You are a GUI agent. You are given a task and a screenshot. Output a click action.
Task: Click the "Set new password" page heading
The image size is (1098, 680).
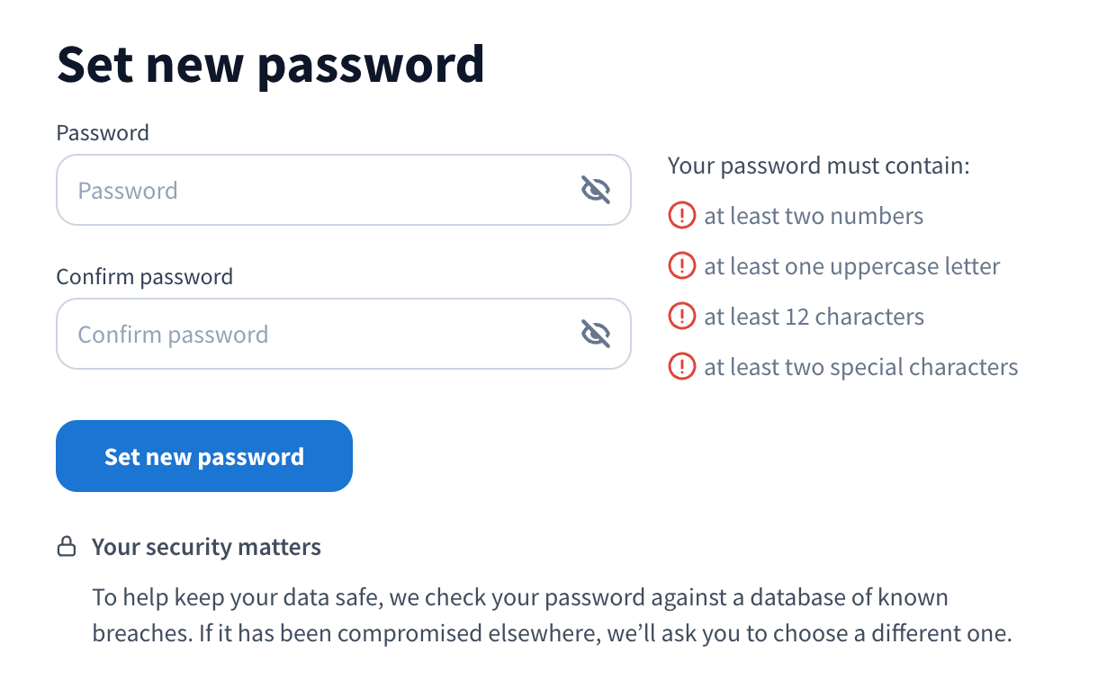pos(270,65)
